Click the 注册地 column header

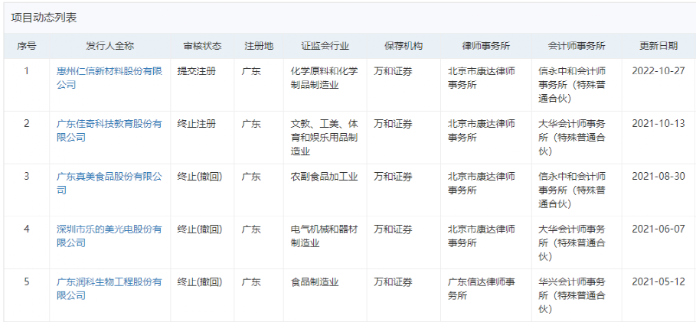tap(259, 46)
